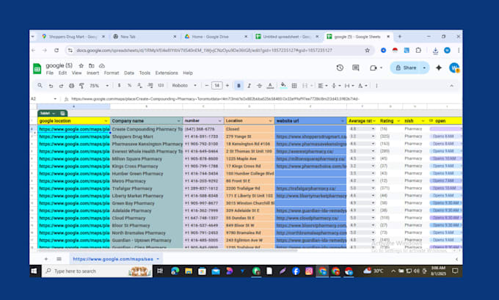
Task: Toggle italic formatting
Action: (x=249, y=85)
